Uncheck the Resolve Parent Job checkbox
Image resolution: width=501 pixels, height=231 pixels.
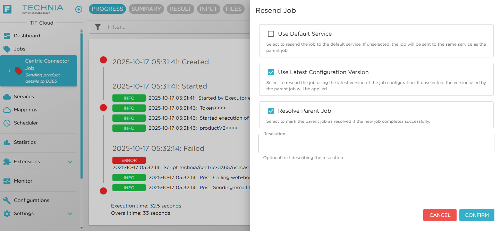pyautogui.click(x=271, y=111)
